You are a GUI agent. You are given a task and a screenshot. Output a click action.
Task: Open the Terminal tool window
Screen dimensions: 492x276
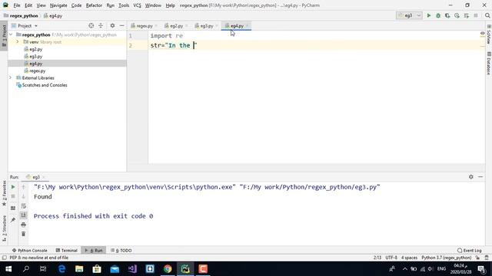point(67,251)
